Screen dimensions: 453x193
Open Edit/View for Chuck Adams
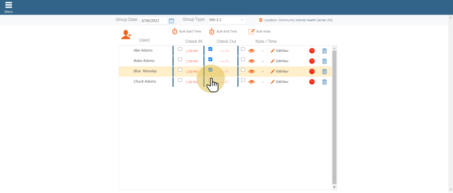pyautogui.click(x=279, y=82)
